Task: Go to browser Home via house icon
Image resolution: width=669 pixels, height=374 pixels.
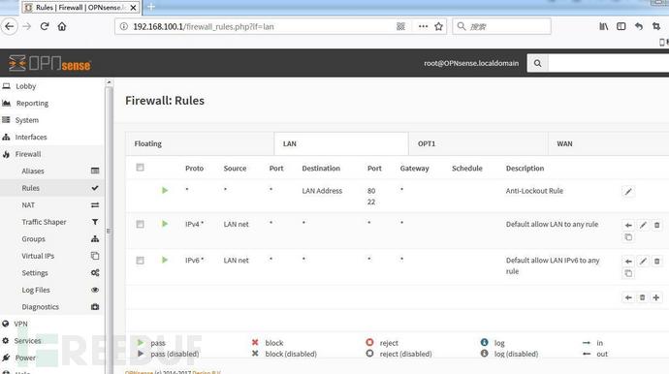Action: point(62,26)
